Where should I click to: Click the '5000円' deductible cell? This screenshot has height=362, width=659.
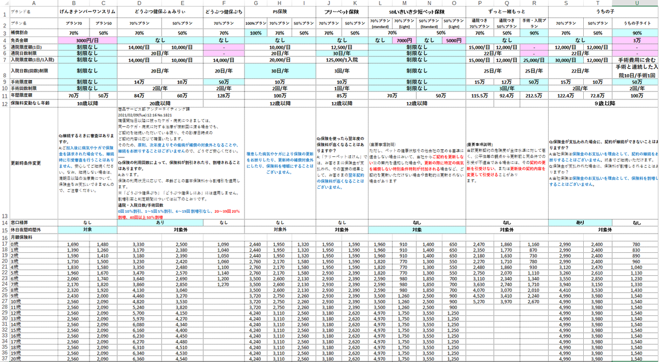(453, 40)
